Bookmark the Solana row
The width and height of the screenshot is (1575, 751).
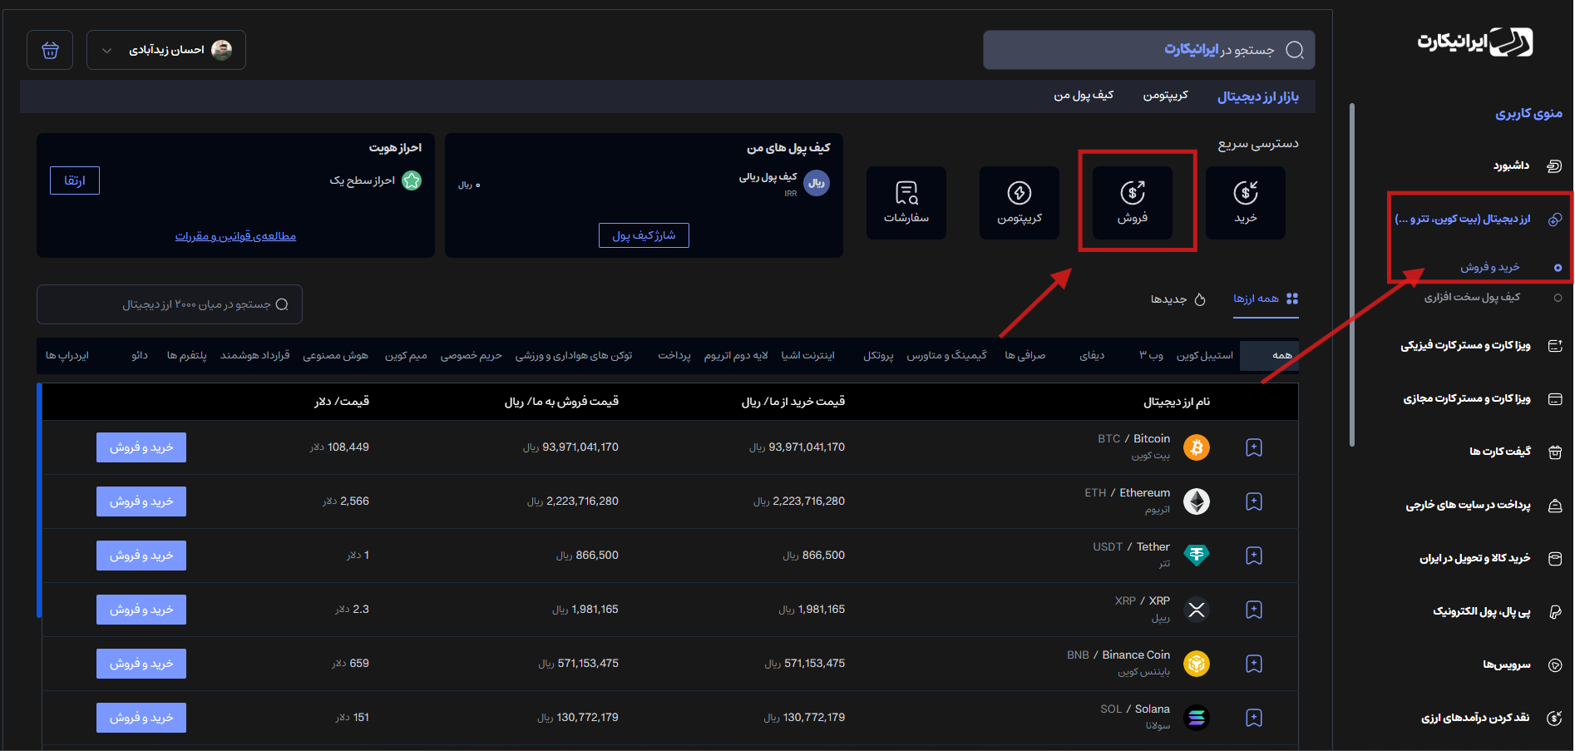pos(1254,718)
